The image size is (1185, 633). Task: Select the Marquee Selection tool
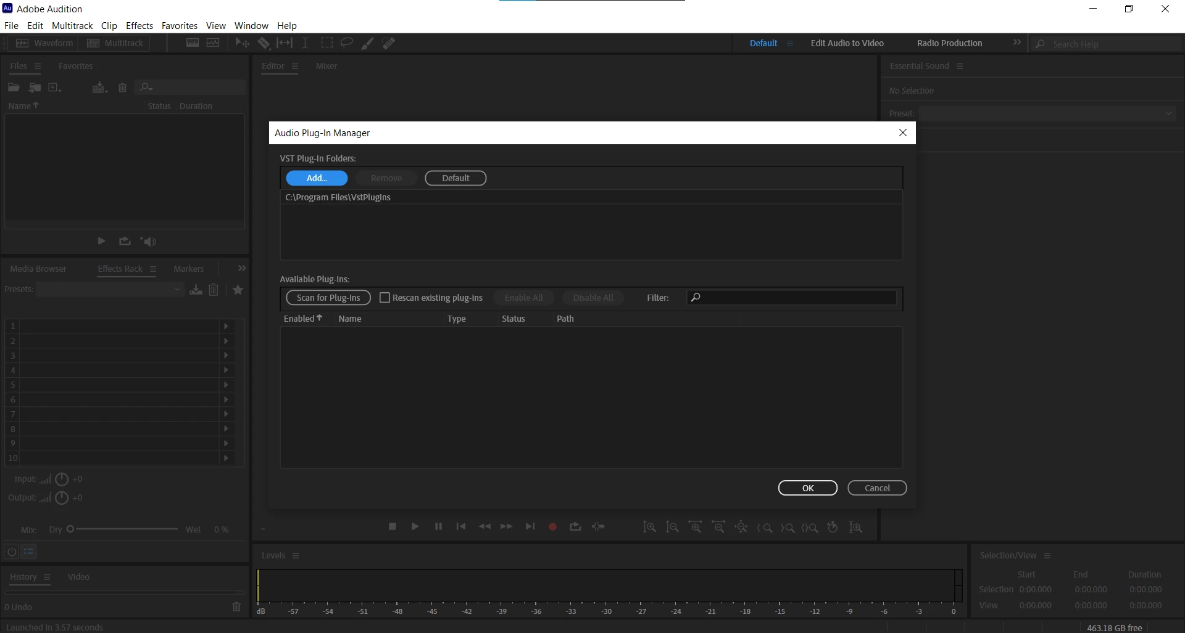[327, 43]
